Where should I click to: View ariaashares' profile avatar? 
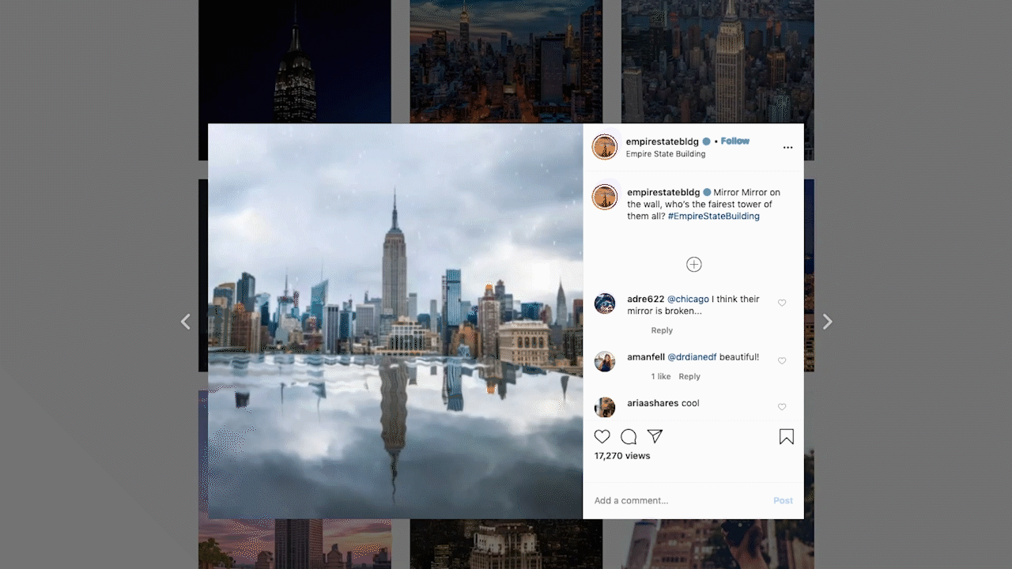[x=605, y=407]
